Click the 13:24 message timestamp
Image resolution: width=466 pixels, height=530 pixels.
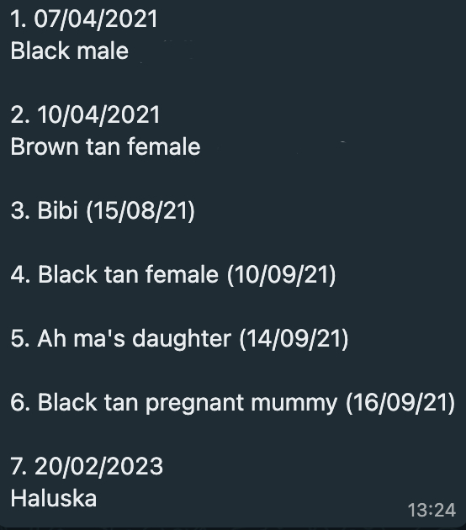click(x=432, y=510)
